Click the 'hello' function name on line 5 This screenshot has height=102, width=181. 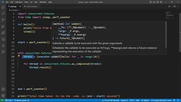27,24
